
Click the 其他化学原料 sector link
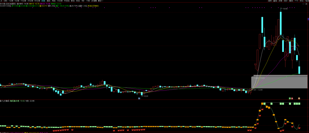(93, 6)
